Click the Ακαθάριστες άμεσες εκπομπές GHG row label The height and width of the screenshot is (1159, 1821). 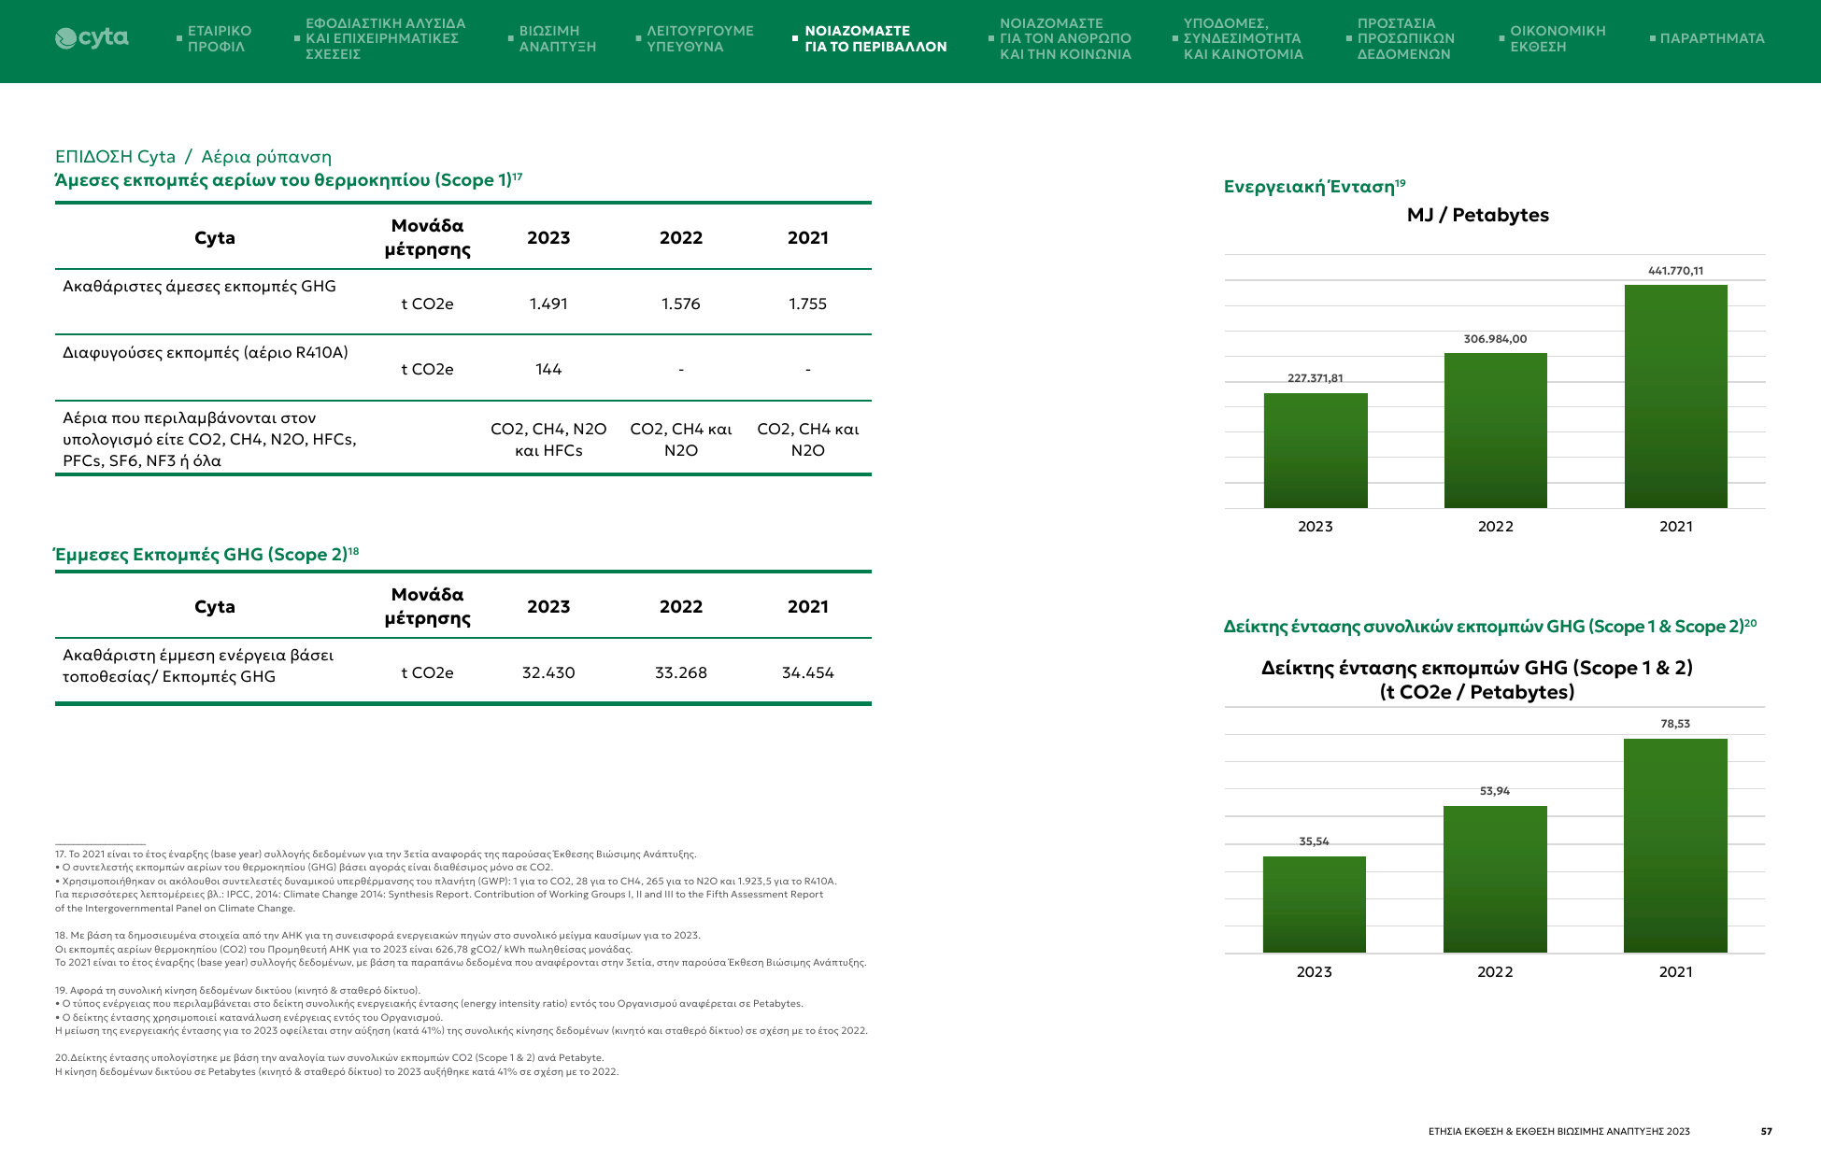coord(199,286)
